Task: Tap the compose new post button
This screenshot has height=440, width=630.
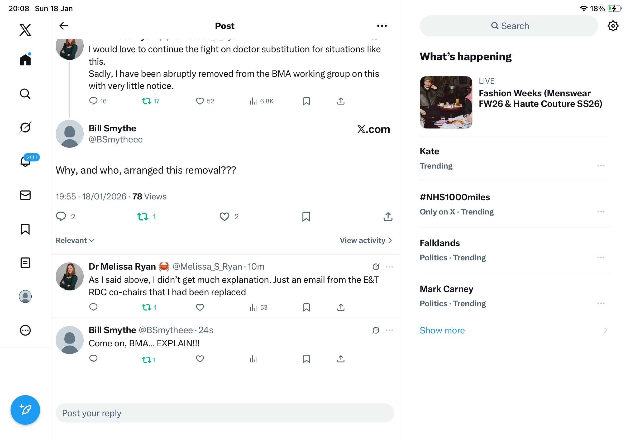Action: click(25, 410)
